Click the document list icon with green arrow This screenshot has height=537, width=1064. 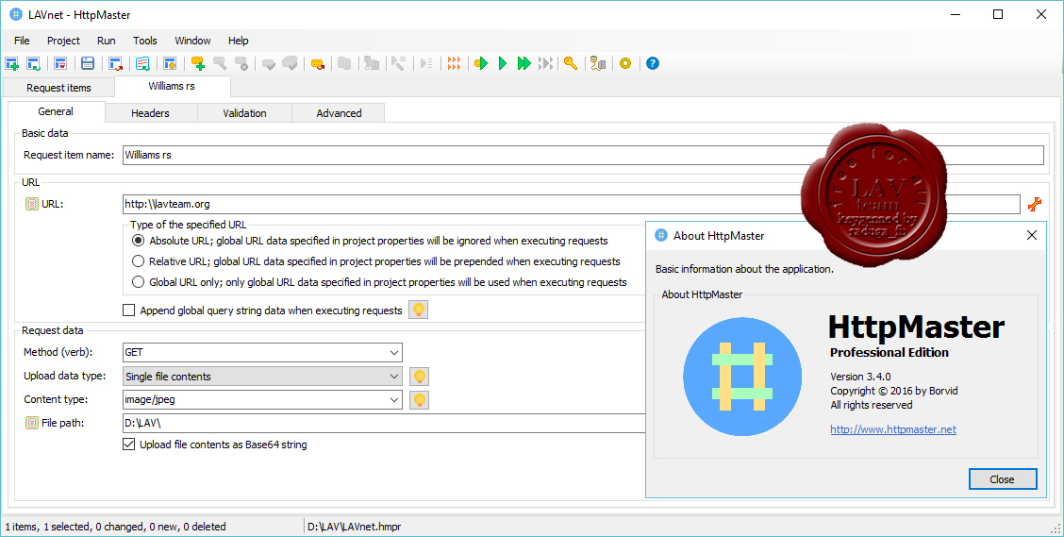(142, 64)
